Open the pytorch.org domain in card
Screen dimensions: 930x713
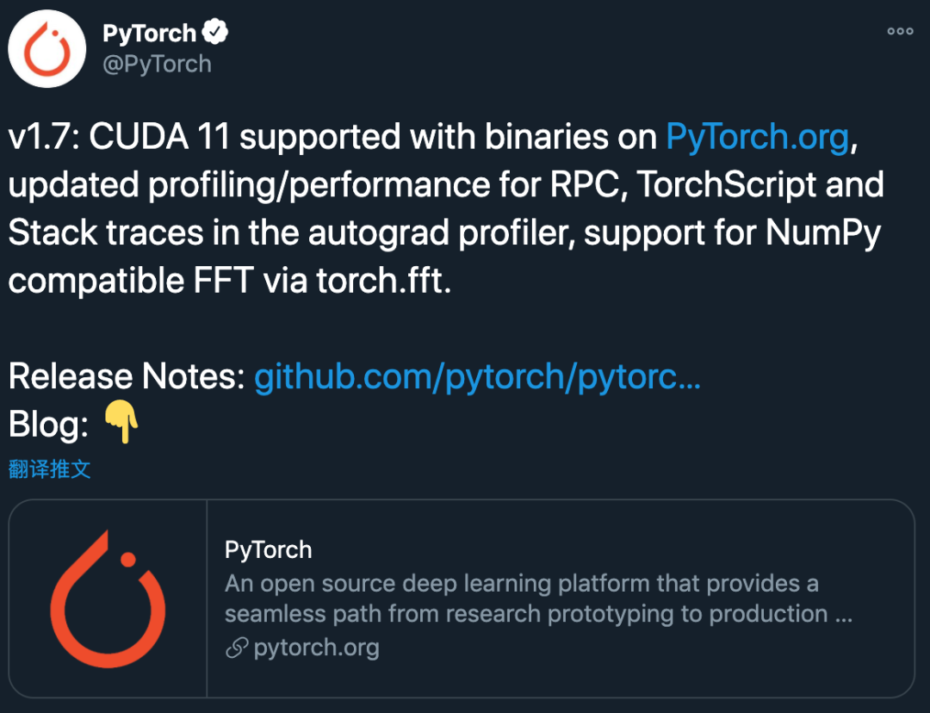(316, 648)
